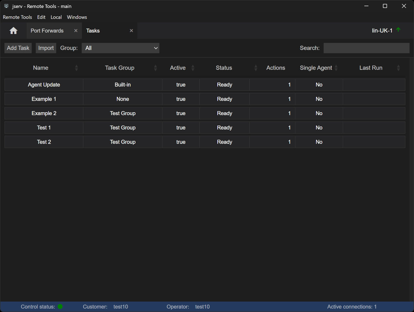This screenshot has height=312, width=414.
Task: Sort by Last Run column arrows
Action: point(398,68)
